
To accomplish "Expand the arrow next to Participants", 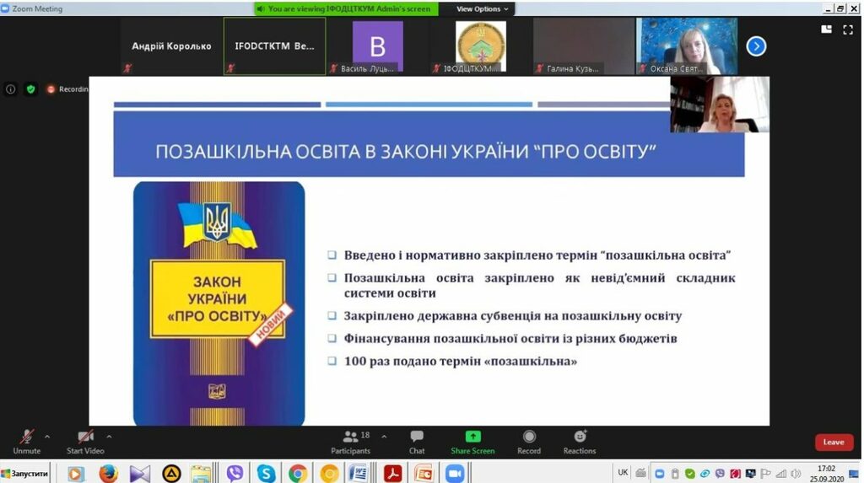I will [385, 437].
